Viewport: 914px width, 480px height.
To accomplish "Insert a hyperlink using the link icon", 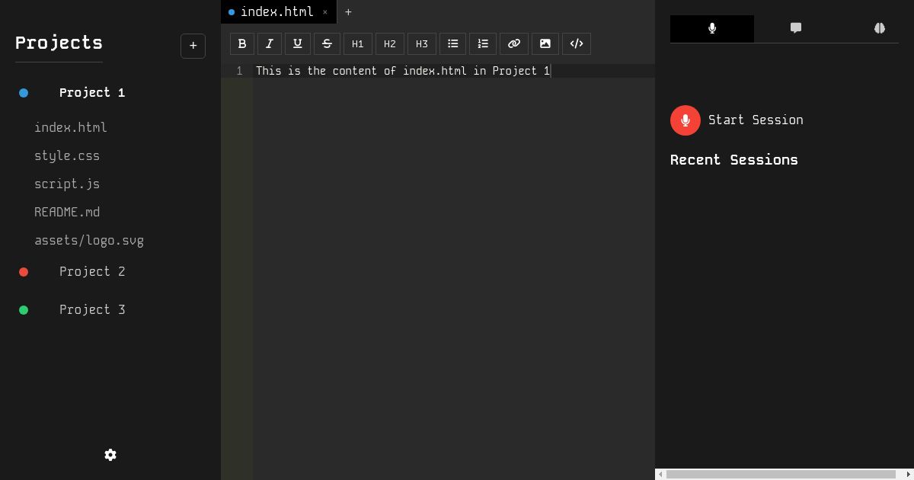I will 513,43.
